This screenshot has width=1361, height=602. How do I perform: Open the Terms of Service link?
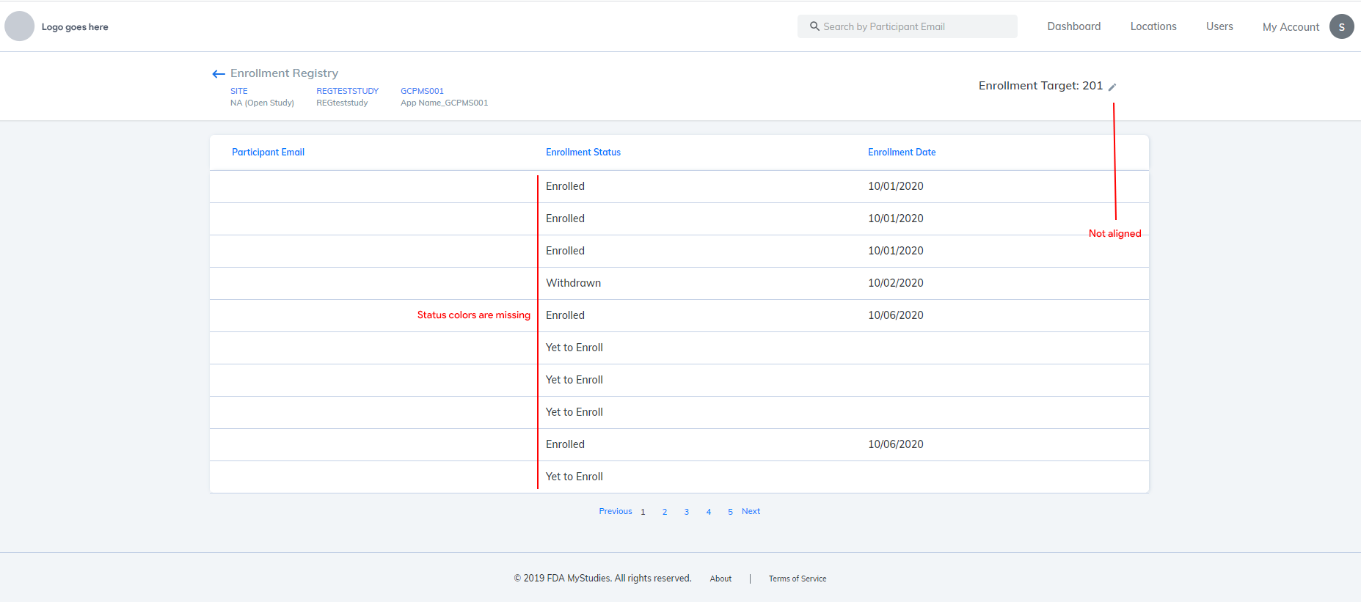[798, 579]
